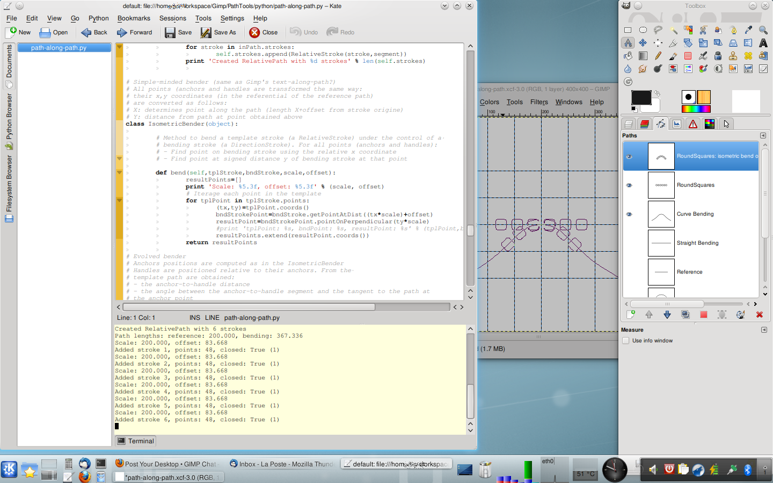
Task: Select path-along-path.py in Documents list
Action: pos(64,48)
